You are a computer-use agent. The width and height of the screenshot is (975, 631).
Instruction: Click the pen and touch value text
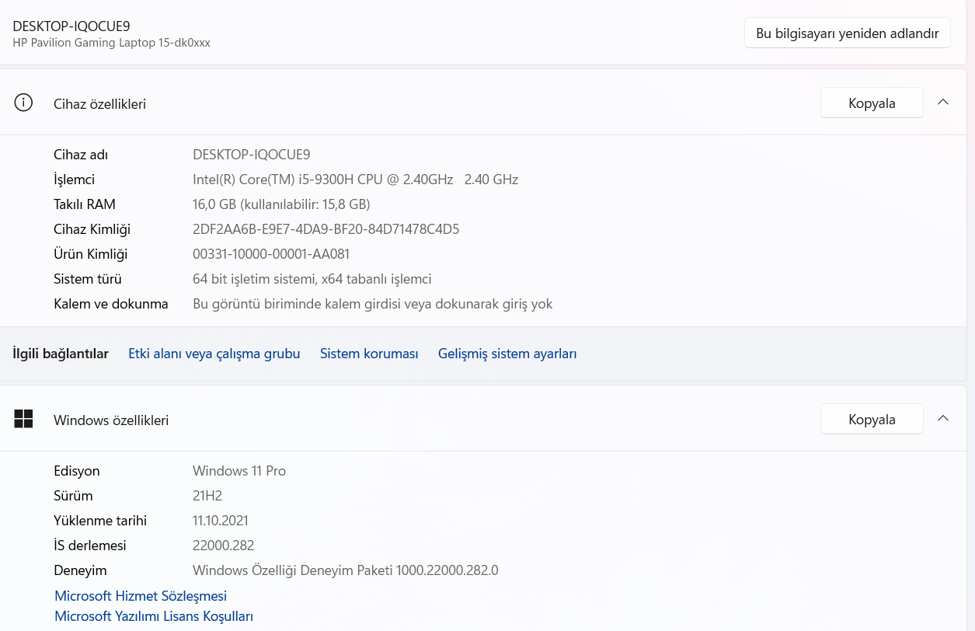(x=372, y=304)
